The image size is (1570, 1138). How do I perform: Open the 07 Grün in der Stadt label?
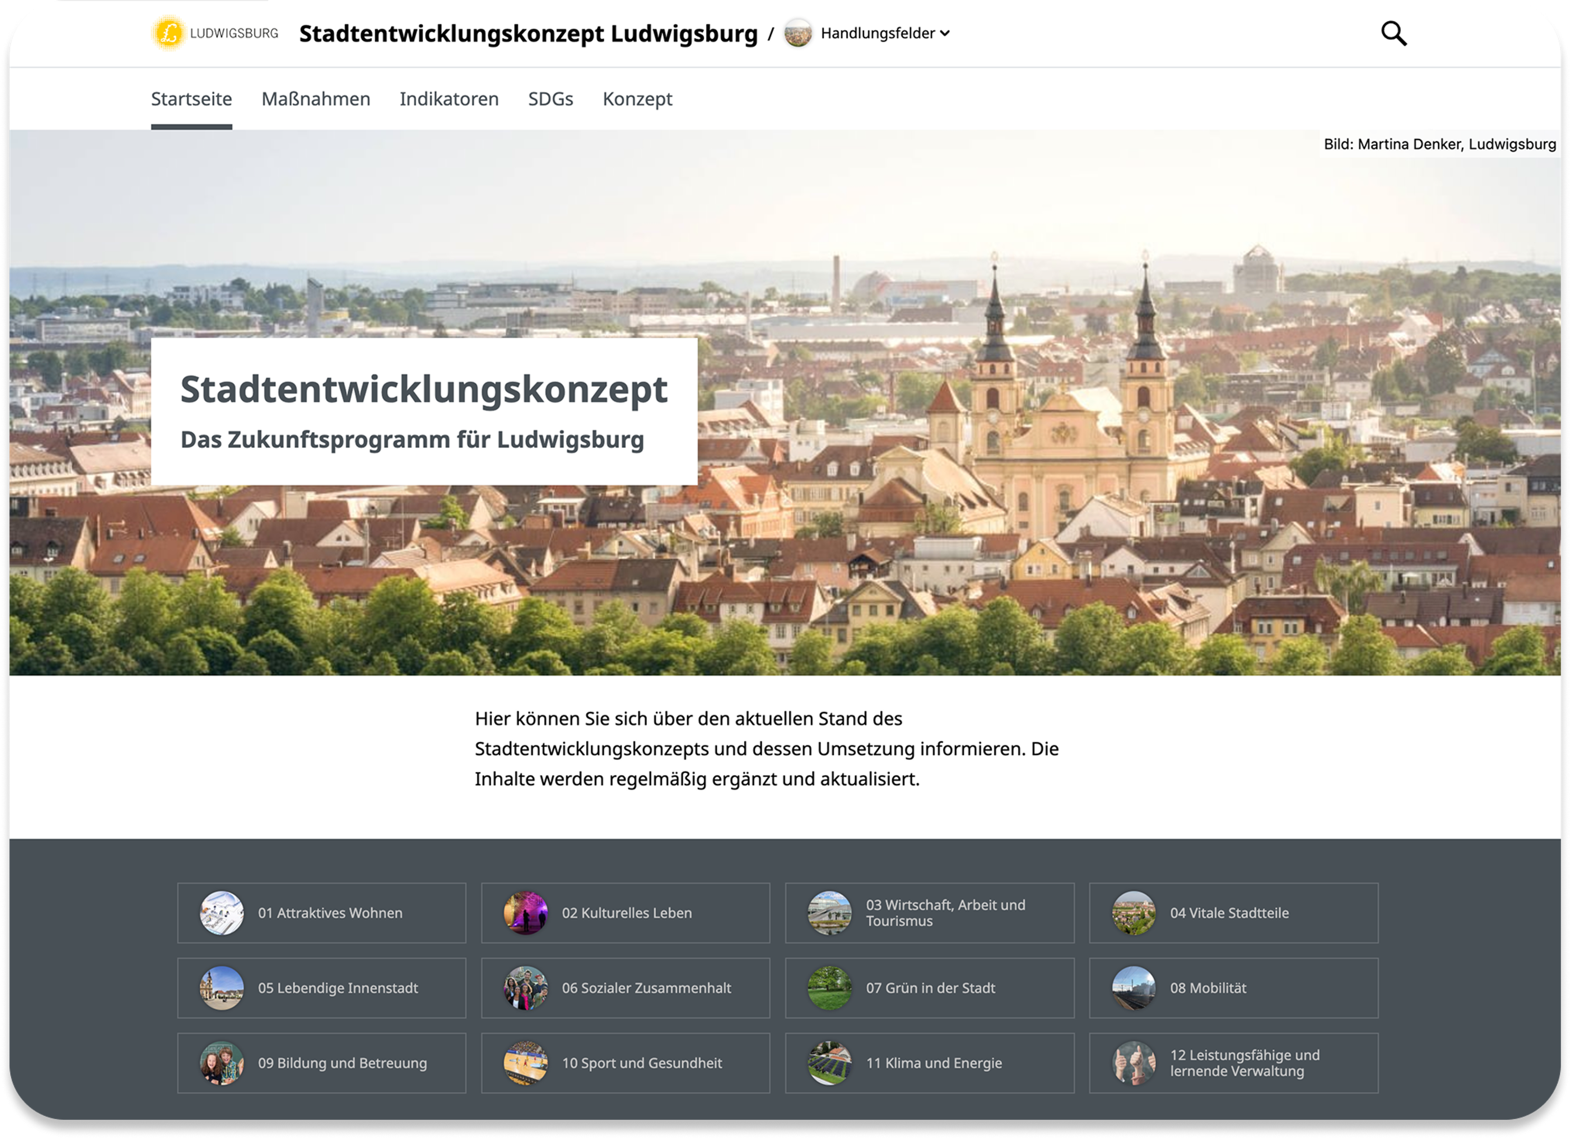931,988
